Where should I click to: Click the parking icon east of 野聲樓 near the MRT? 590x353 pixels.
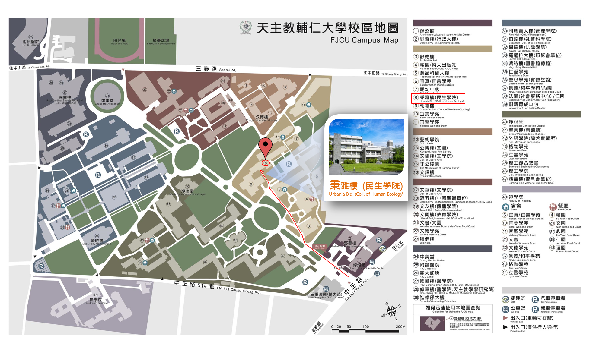[x=379, y=240]
